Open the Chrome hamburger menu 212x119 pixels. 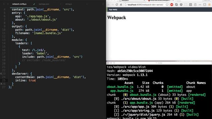coord(209,5)
